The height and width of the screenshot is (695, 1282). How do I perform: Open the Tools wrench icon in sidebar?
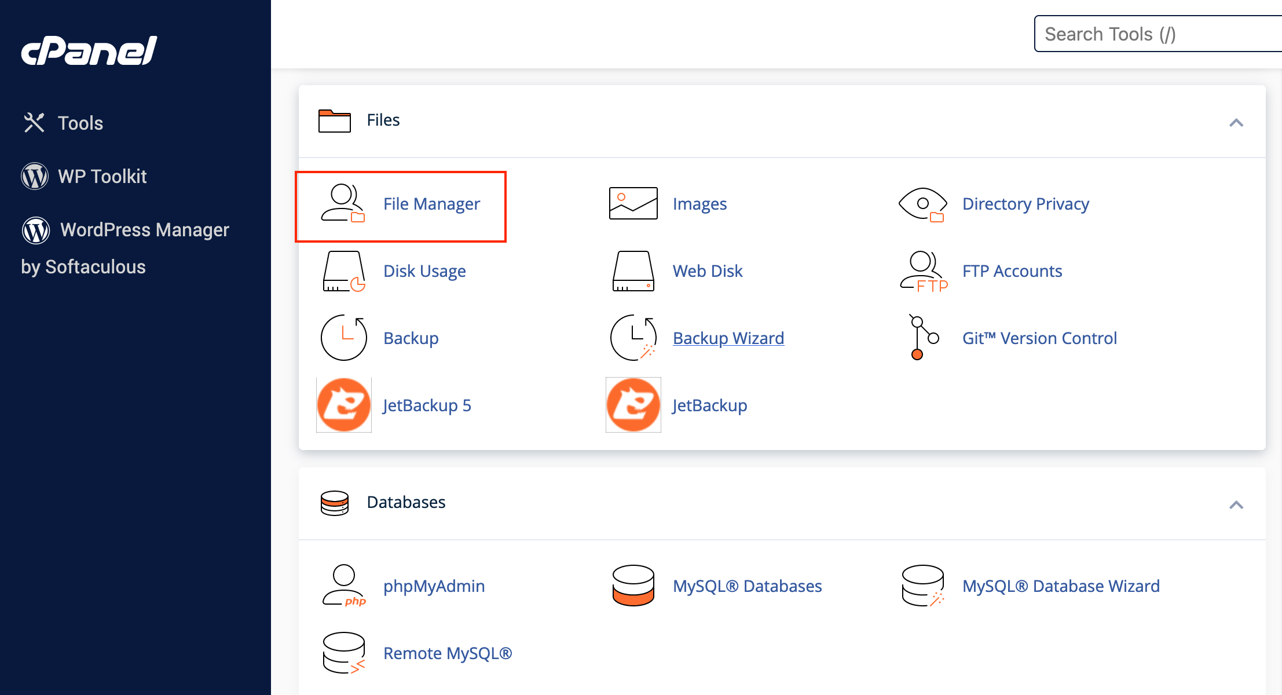(x=34, y=123)
